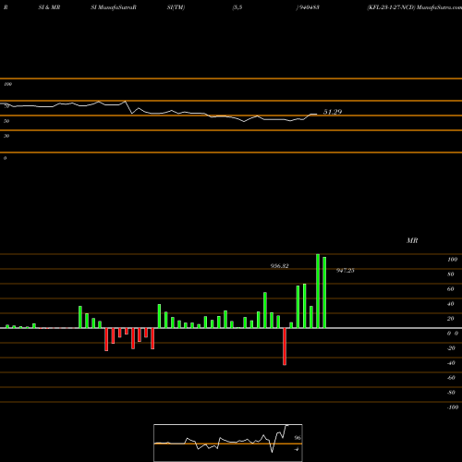
Task: Select the 936.32 price label
Action: (x=279, y=266)
